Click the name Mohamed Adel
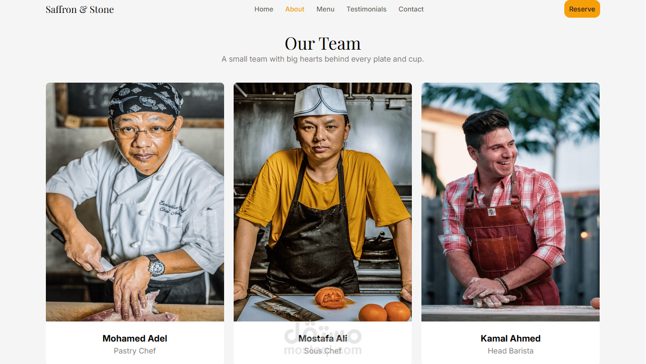Screen dimensions: 646x364 (135, 338)
